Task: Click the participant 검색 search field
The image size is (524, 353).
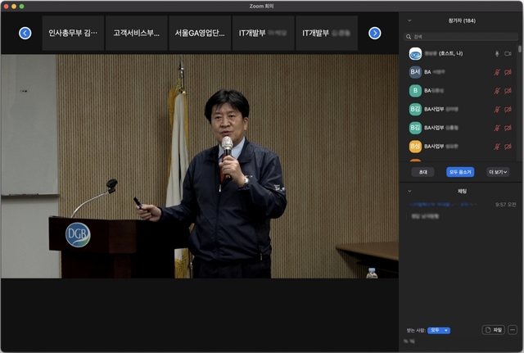Action: pyautogui.click(x=461, y=37)
